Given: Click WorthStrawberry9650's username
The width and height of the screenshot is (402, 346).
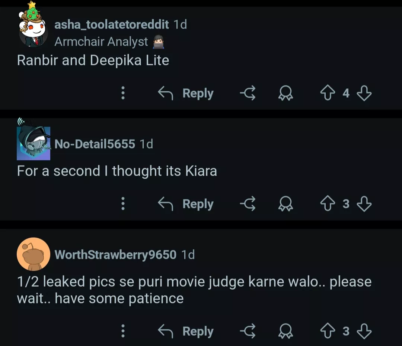Looking at the screenshot, I should point(116,255).
